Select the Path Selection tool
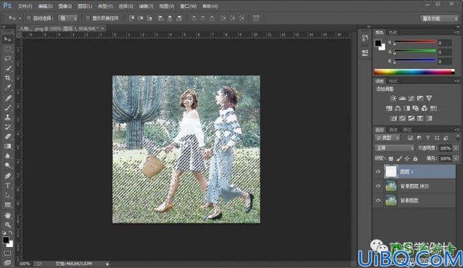 coord(8,195)
